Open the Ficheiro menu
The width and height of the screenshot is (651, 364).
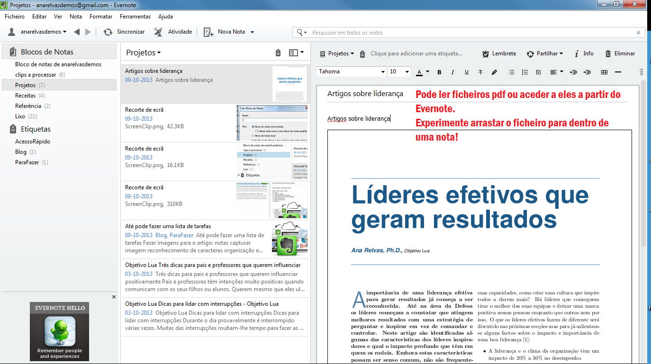15,17
